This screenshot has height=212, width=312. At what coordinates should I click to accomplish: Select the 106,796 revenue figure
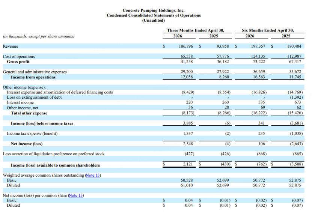point(185,46)
